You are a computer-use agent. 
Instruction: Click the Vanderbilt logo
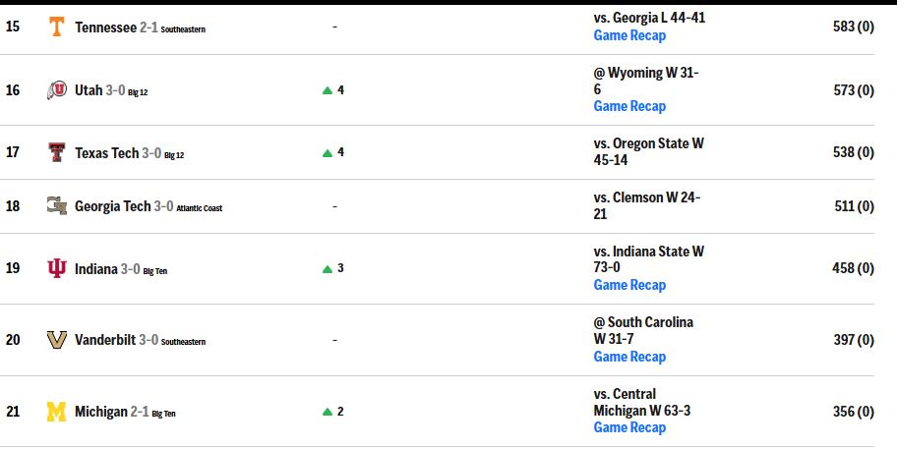[57, 340]
